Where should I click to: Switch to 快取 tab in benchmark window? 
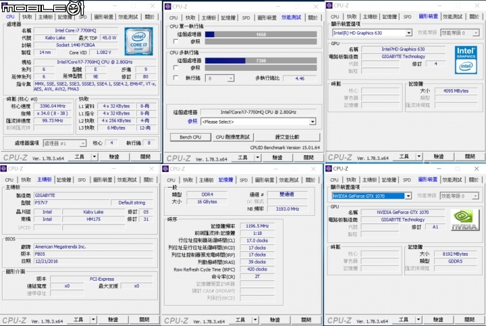tap(190, 18)
